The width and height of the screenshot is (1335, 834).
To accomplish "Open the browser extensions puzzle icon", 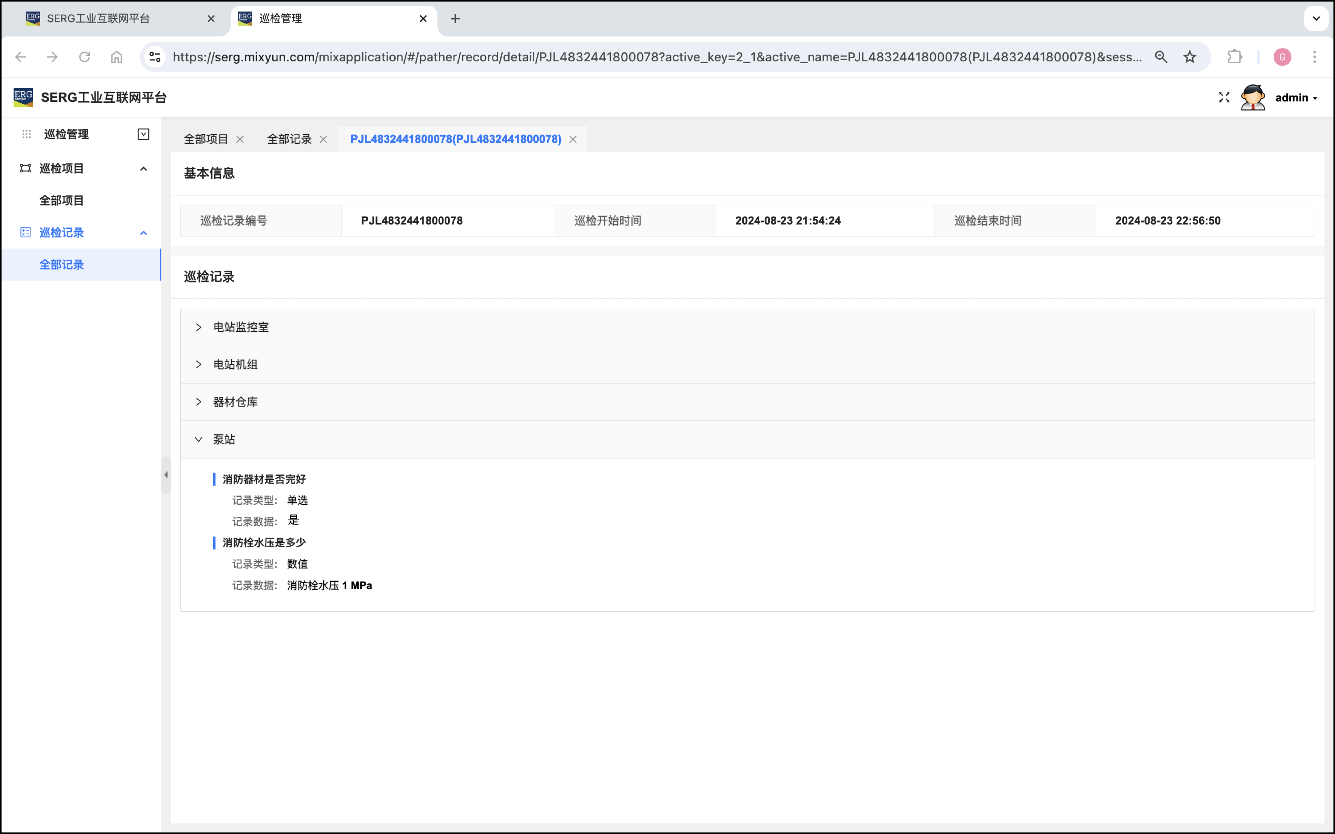I will coord(1235,57).
